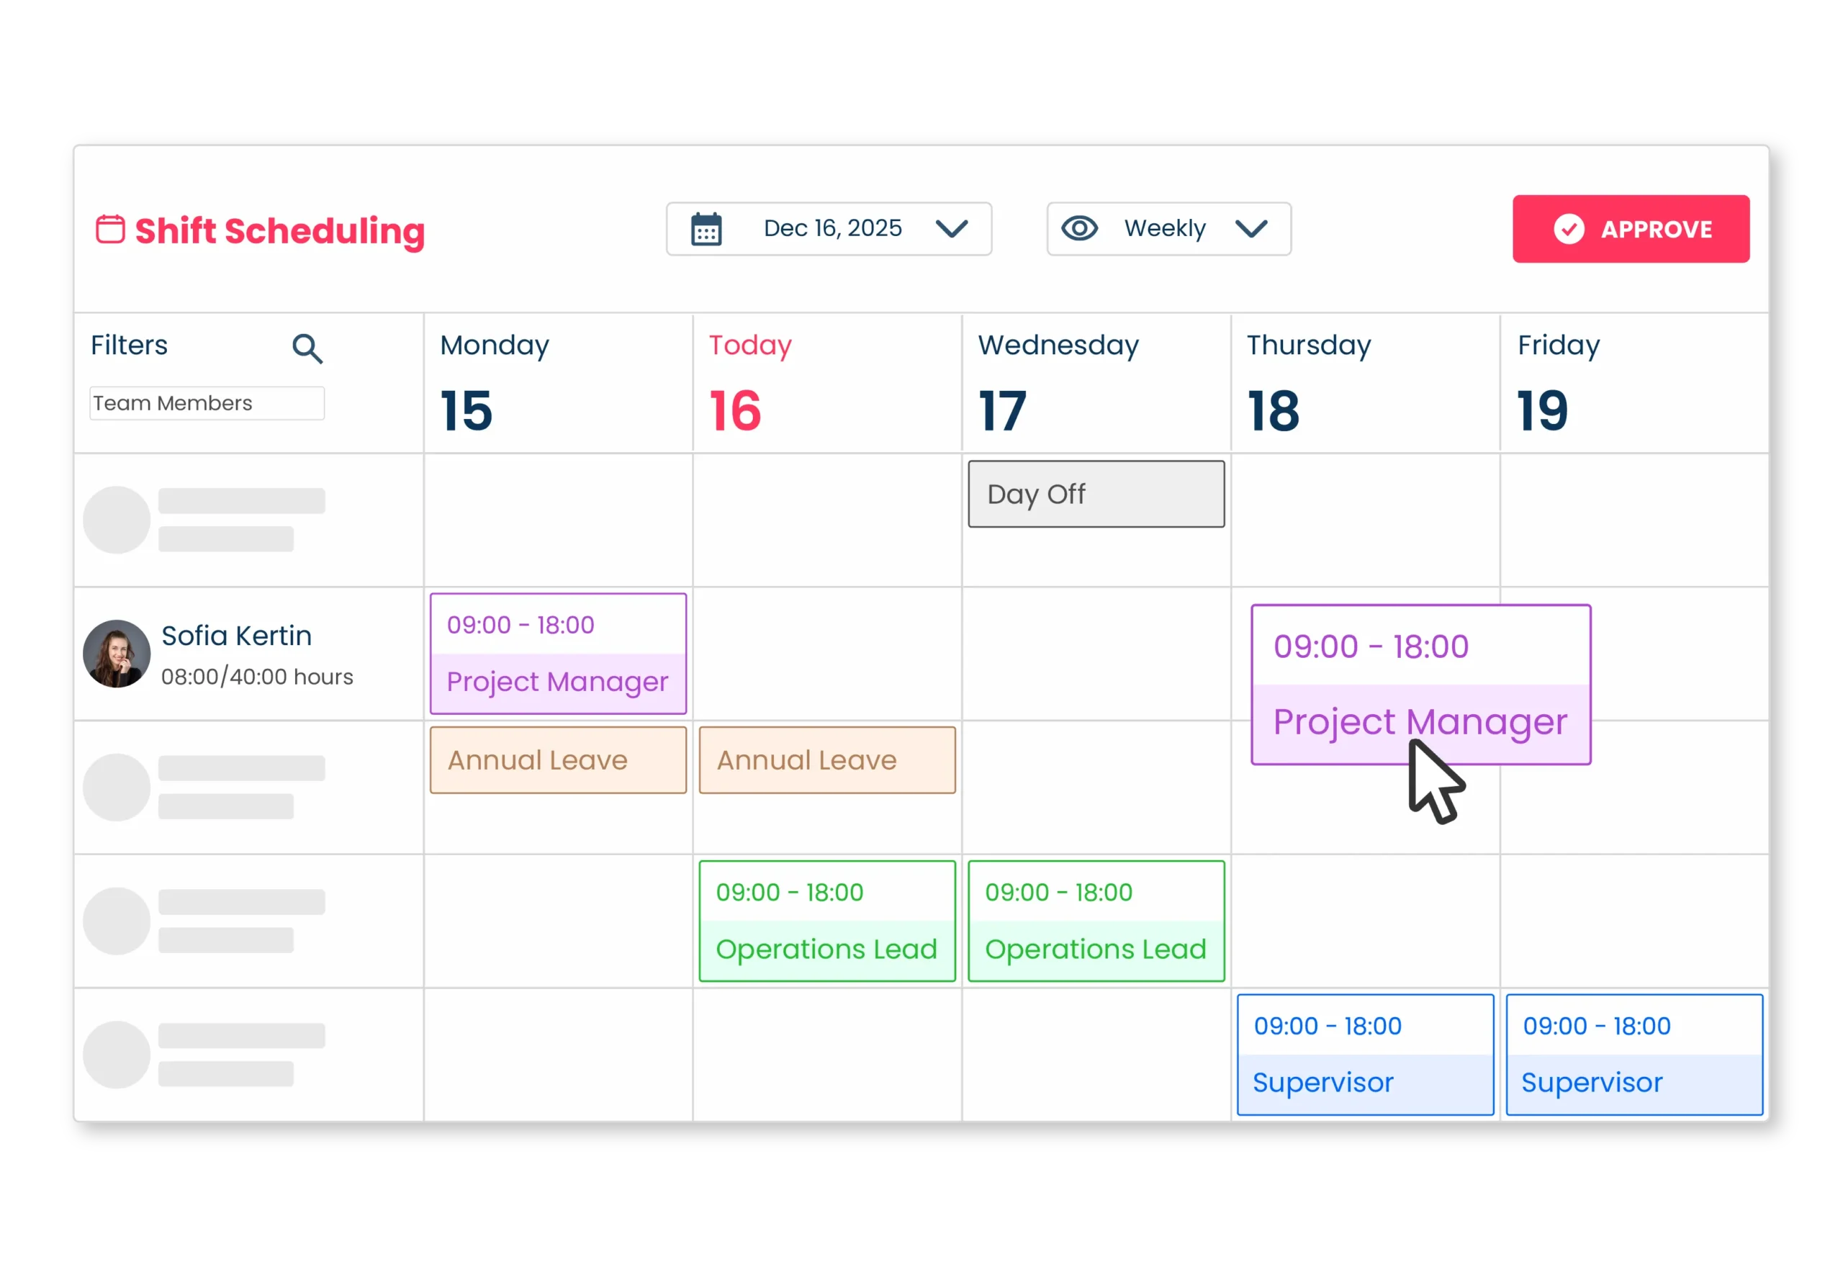Click Monday's Project Manager shift card

[x=558, y=654]
